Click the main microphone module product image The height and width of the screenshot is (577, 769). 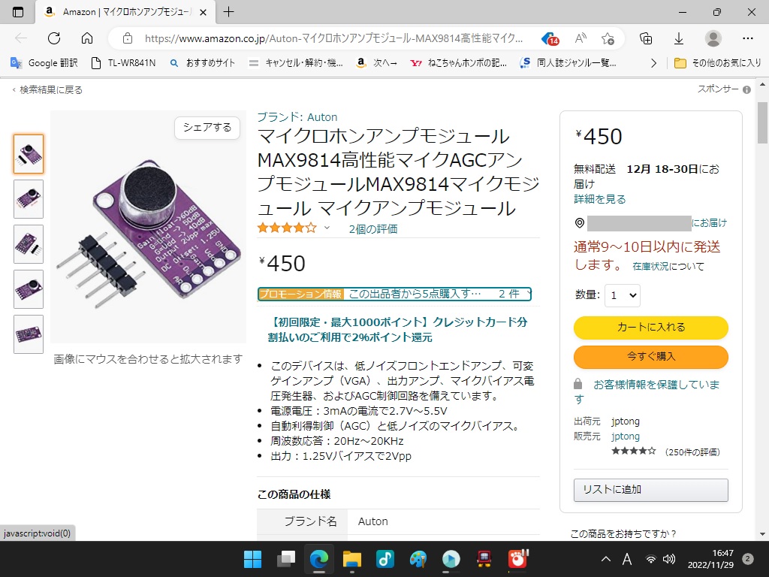click(148, 227)
